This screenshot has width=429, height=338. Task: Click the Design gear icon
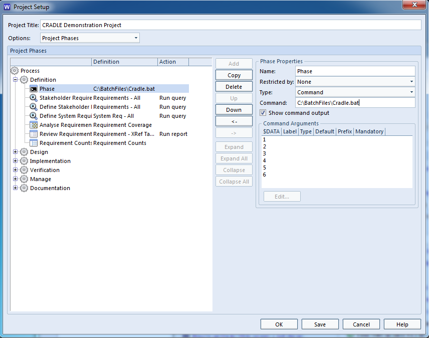(x=24, y=152)
